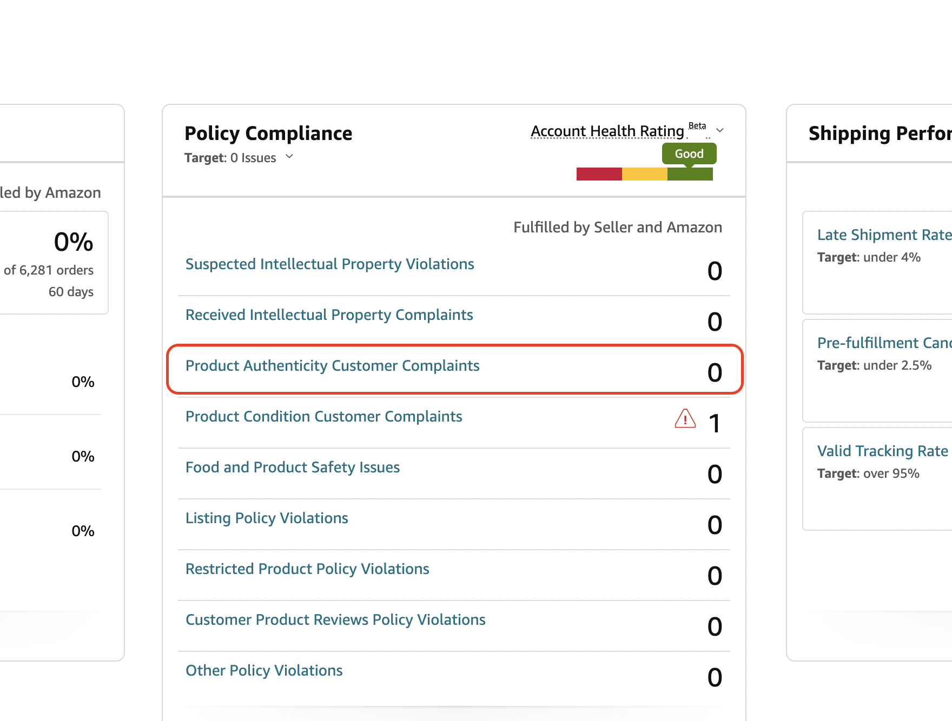Screen dimensions: 952x721
Task: Open Listing Policy Violations link
Action: 267,518
